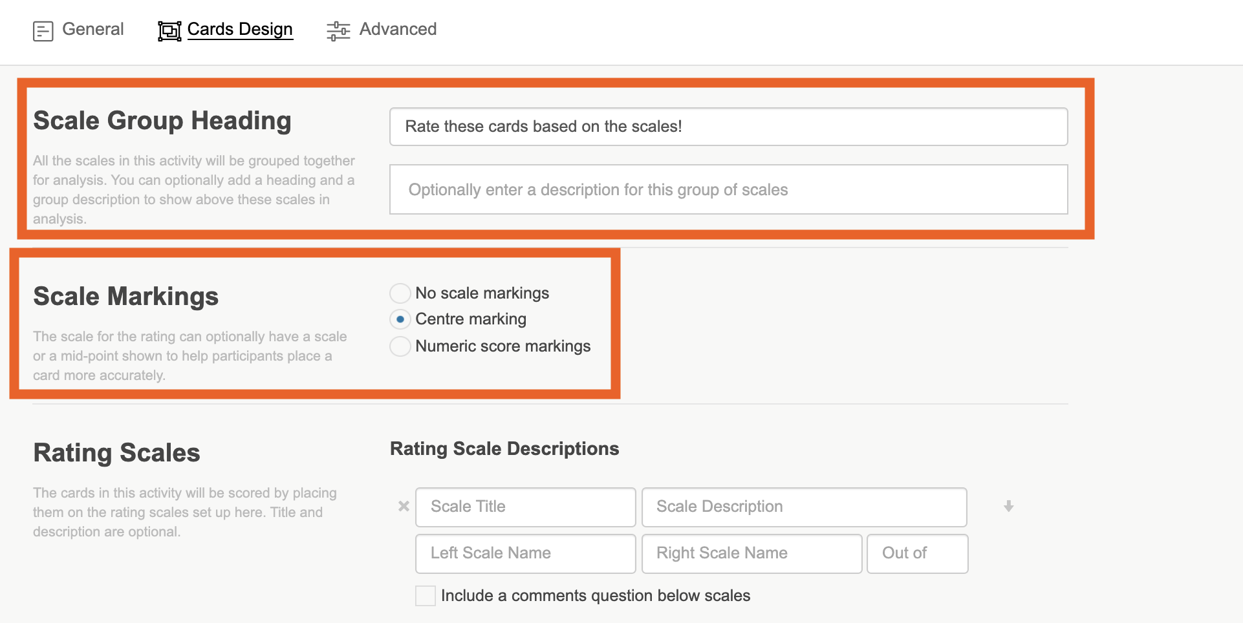The height and width of the screenshot is (623, 1243).
Task: Remove the rating scale with X icon
Action: pyautogui.click(x=404, y=506)
